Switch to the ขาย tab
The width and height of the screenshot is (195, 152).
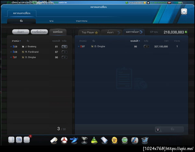click(x=51, y=21)
